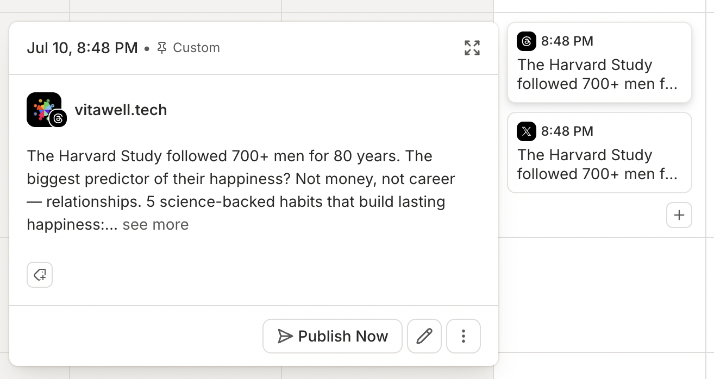The width and height of the screenshot is (714, 379).
Task: Add a tag using the tag icon
Action: point(40,275)
